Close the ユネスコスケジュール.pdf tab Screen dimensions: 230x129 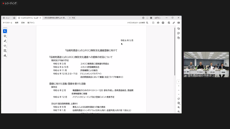point(40,18)
